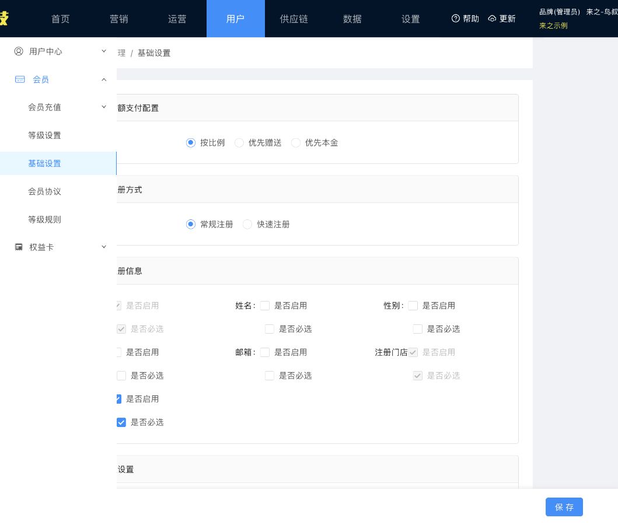This screenshot has width=618, height=525.
Task: Click the 会员 card icon
Action: tap(20, 79)
